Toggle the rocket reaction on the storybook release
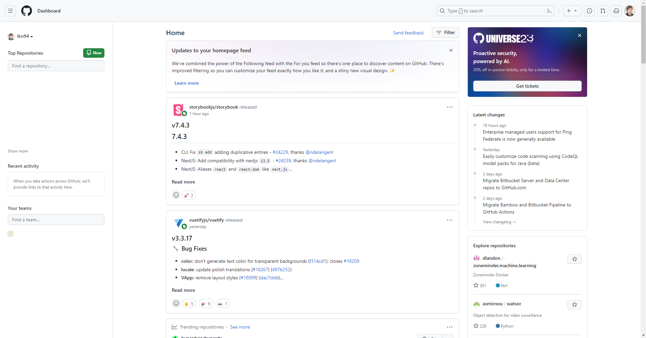Viewport: 646px width, 338px height. click(x=189, y=195)
